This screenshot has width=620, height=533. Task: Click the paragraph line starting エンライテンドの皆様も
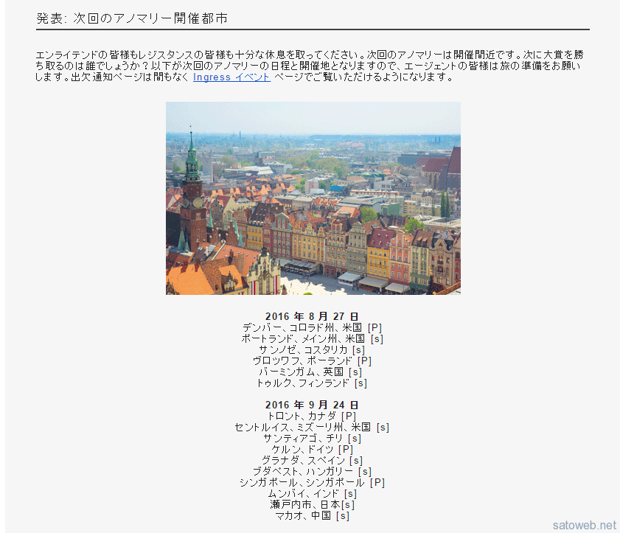309,55
